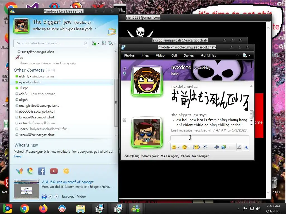Viewport: 286px width, 214px height.
Task: Expand the emoticon picker dropdown arrow
Action: 178,147
